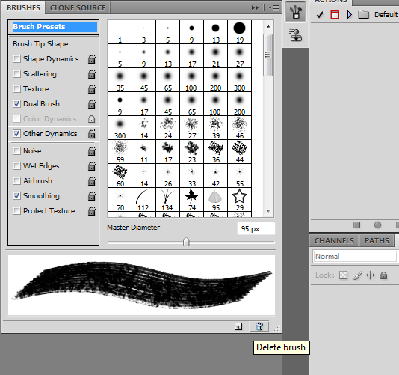Image resolution: width=399 pixels, height=375 pixels.
Task: Toggle the Dual Brush lock icon
Action: coord(92,104)
